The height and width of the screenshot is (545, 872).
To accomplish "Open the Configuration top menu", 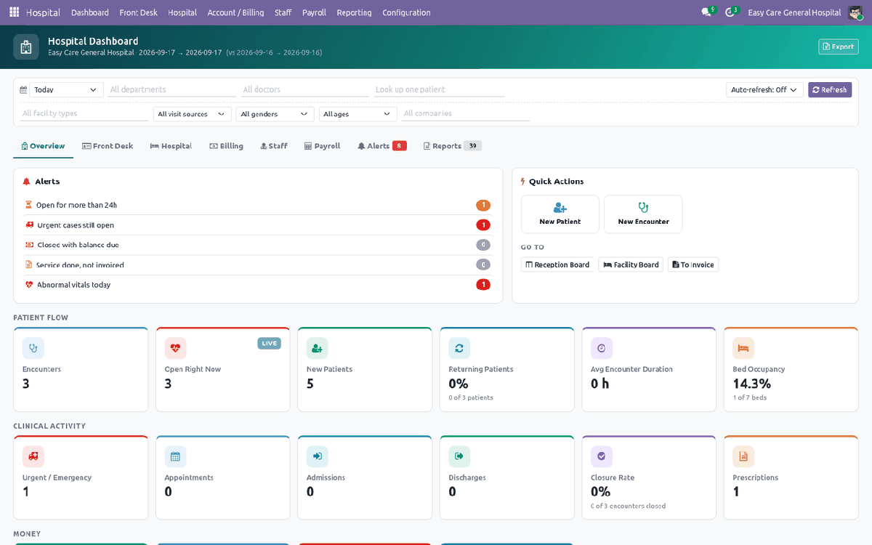I will coord(406,12).
